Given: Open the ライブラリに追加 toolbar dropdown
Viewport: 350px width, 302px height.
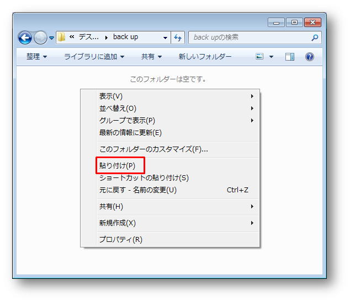Looking at the screenshot, I should 94,57.
